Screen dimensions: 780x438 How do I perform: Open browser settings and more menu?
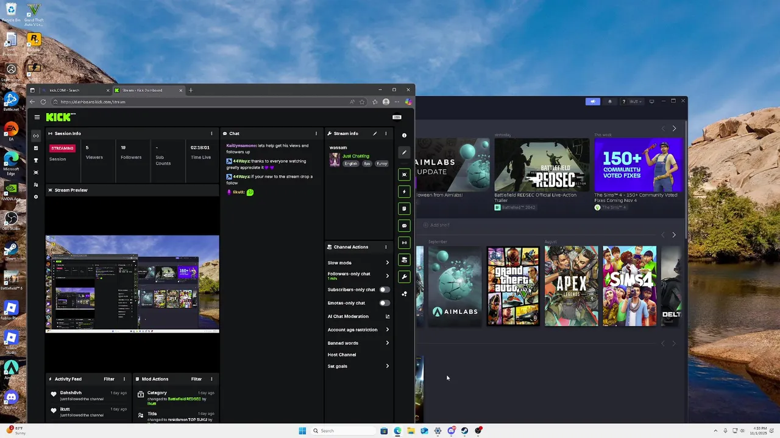pyautogui.click(x=397, y=102)
